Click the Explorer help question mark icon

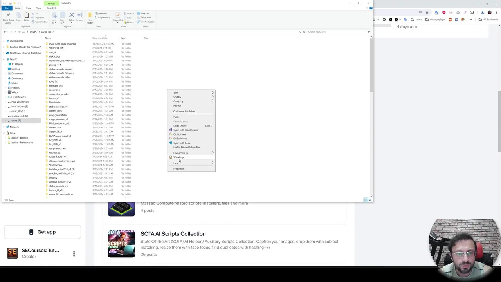tap(371, 8)
